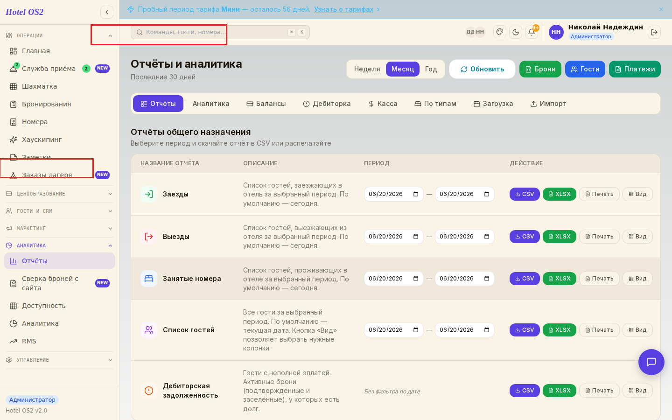
Task: Click the logout icon next to the user name
Action: coord(654,32)
